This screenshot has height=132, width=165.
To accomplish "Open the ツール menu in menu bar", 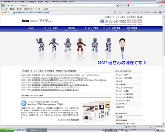I will tap(37, 9).
